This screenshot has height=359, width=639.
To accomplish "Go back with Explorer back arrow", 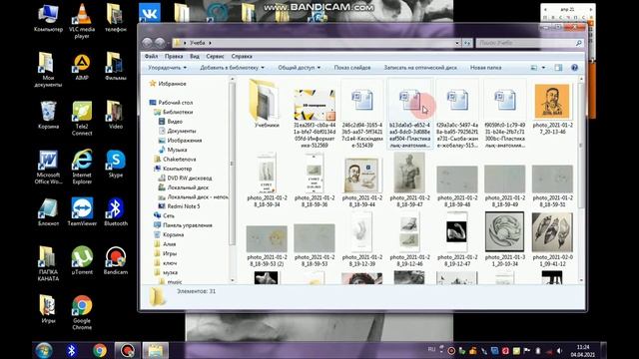I will (x=147, y=42).
